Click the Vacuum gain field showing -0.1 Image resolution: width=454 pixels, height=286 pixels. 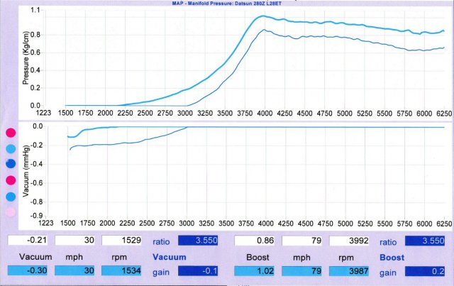(x=199, y=270)
